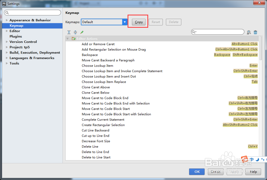Select 'Cut Line Backward' action
Screen dimensions: 267x180
pyautogui.click(x=96, y=130)
